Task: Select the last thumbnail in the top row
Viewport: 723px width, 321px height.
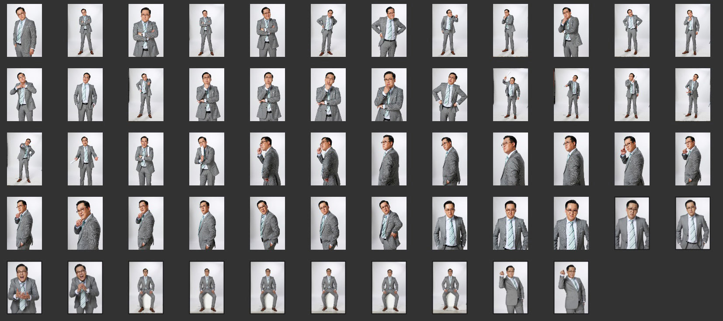Action: point(692,31)
